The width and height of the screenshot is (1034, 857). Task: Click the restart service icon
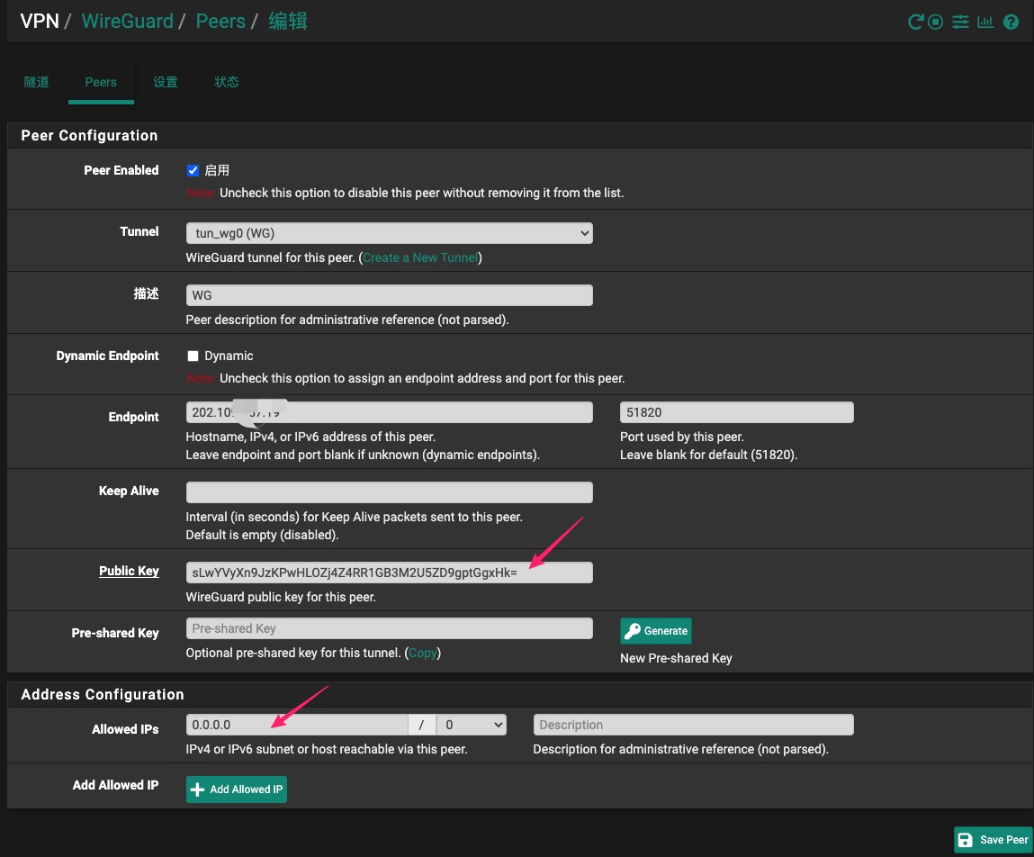pyautogui.click(x=915, y=22)
